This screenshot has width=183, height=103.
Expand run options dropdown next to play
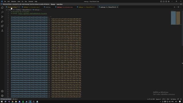tap(176, 7)
